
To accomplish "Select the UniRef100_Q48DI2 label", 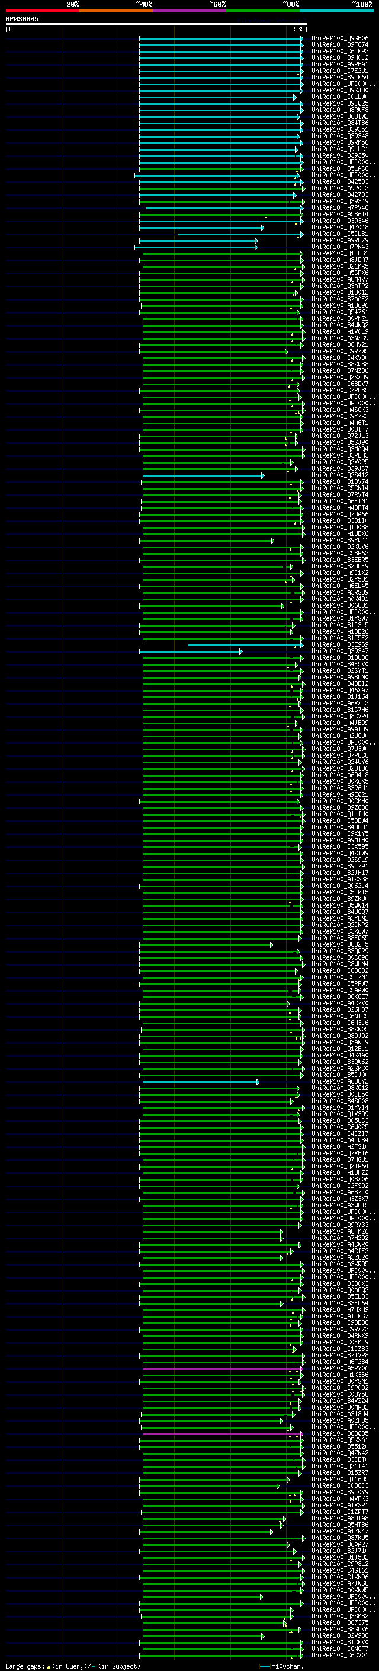I will tap(339, 683).
